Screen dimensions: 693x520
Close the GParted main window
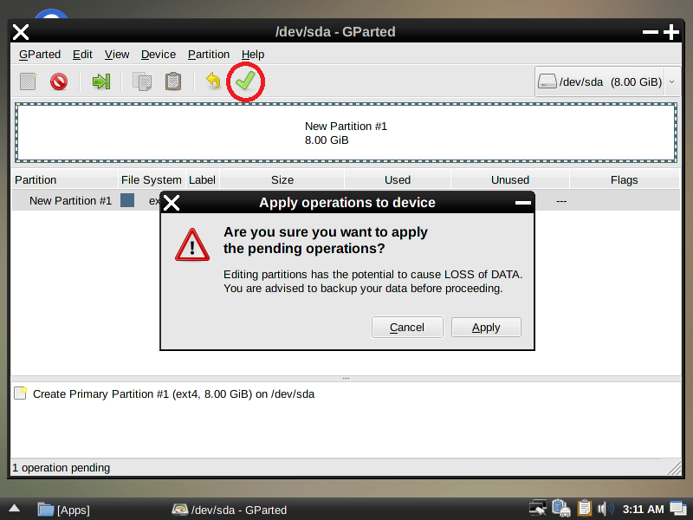21,32
